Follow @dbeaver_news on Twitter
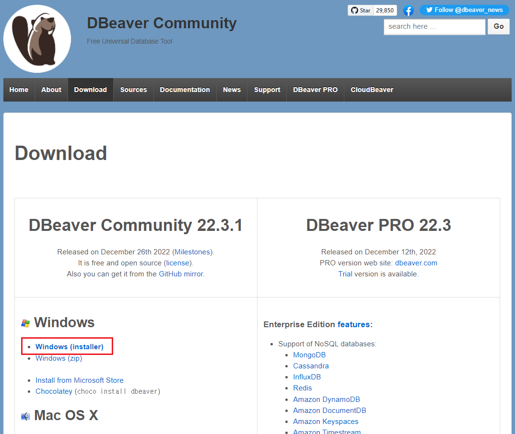The image size is (515, 434). pos(464,10)
